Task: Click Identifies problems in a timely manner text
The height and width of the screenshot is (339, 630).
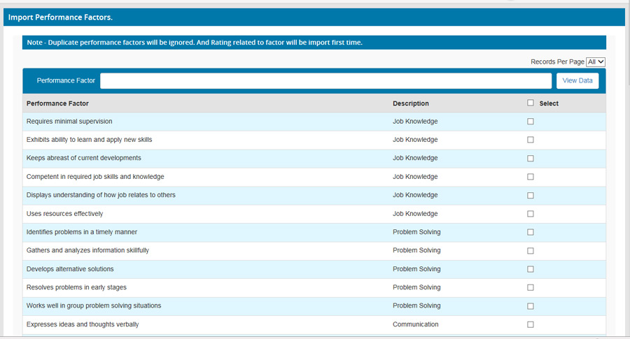Action: [82, 232]
